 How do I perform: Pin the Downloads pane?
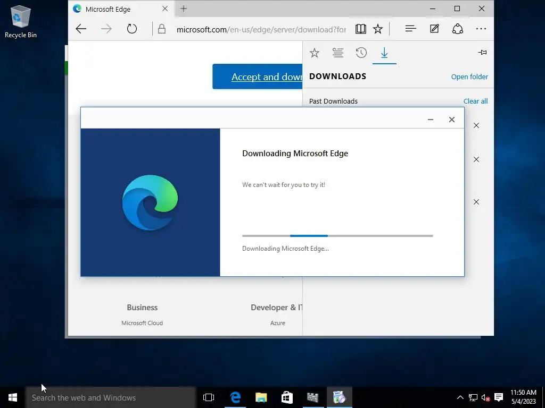(x=482, y=53)
